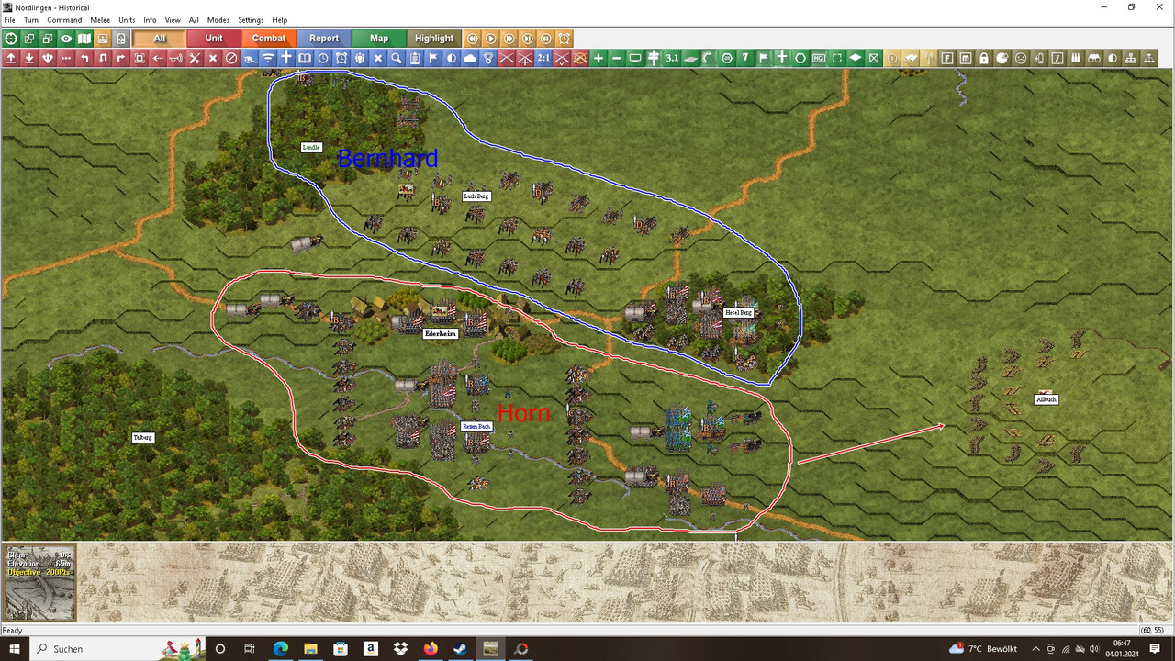Click the sad face morale icon
This screenshot has height=661, width=1175.
click(1021, 58)
